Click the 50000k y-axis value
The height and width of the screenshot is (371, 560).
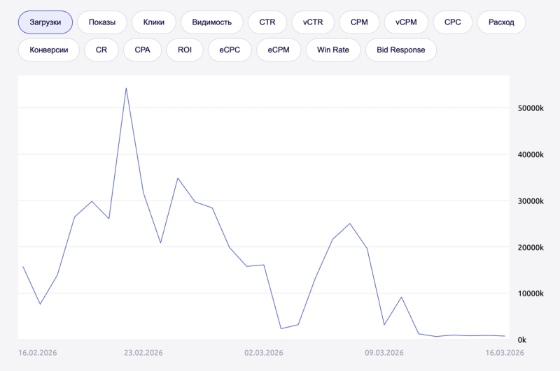coord(531,108)
